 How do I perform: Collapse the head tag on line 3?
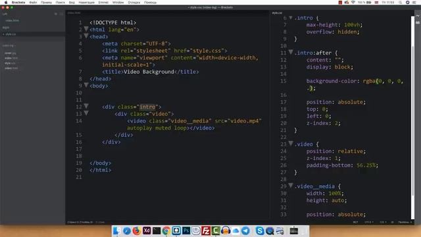tap(86, 36)
